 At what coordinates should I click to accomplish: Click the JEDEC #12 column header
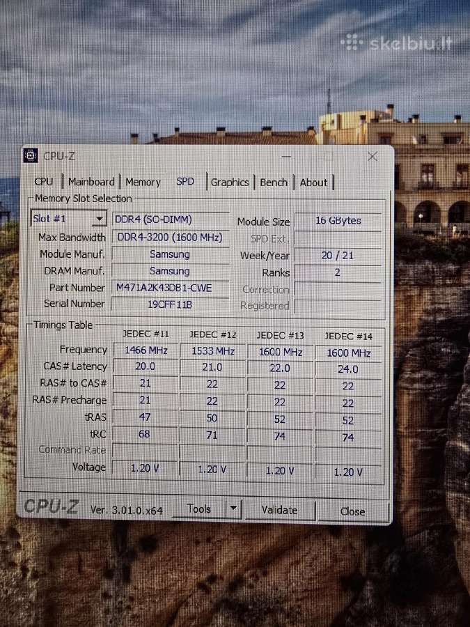[x=212, y=334]
